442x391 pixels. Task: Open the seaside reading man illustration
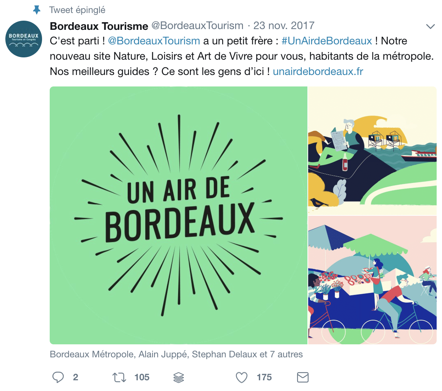click(x=372, y=151)
